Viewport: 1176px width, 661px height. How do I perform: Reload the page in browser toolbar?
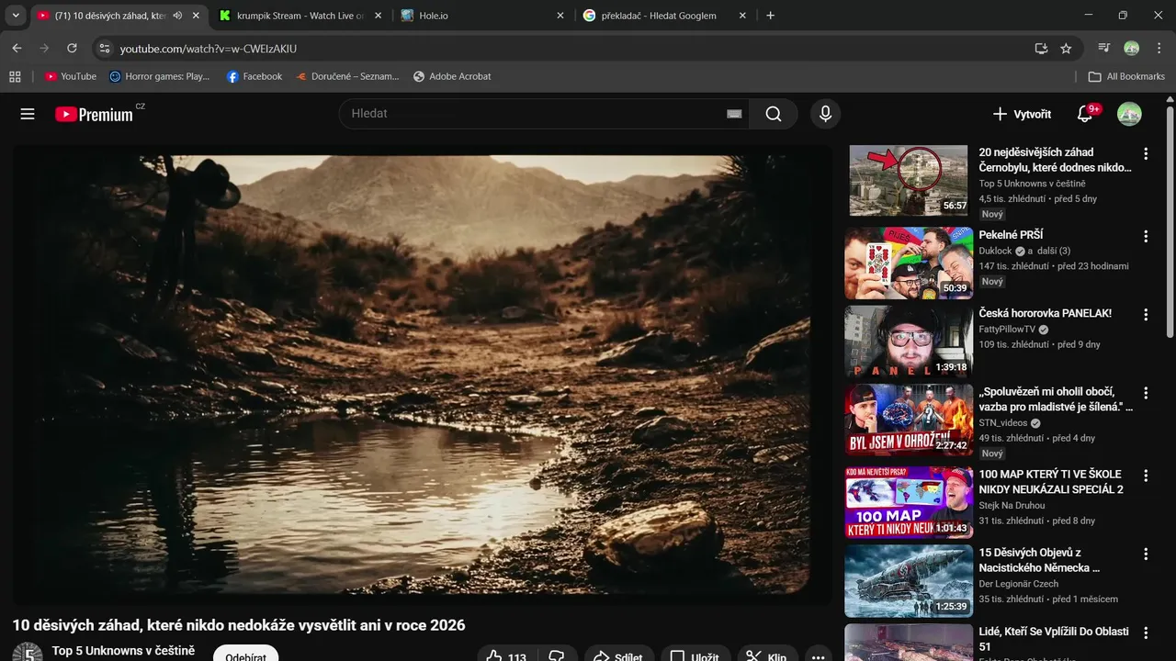(72, 48)
